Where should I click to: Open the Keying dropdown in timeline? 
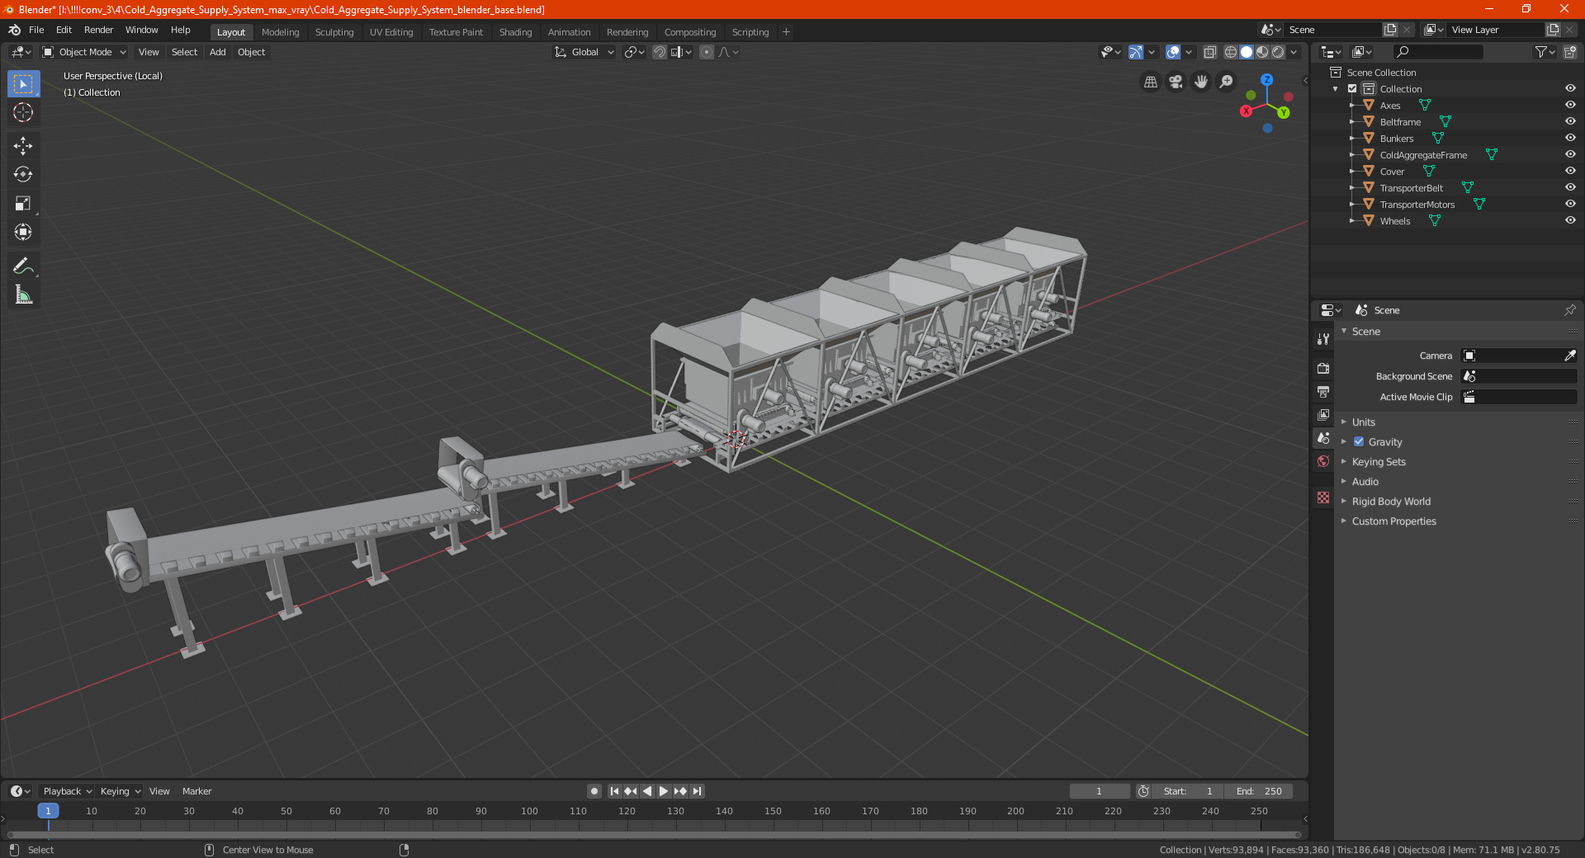click(x=120, y=791)
